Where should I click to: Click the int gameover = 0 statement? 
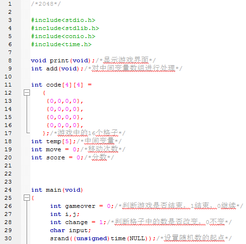[x=82, y=206]
